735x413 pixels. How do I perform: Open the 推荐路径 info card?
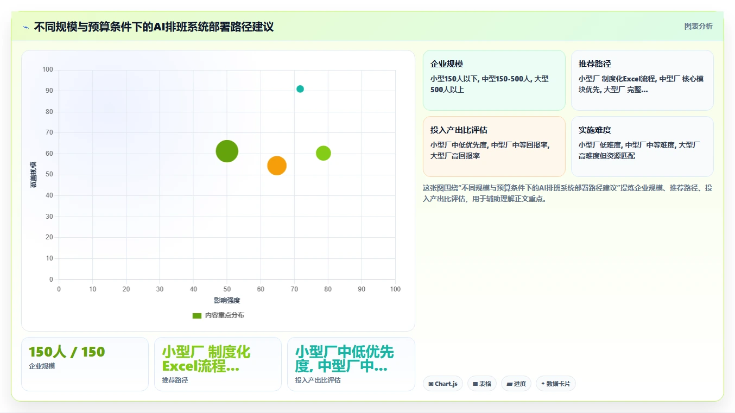[642, 80]
